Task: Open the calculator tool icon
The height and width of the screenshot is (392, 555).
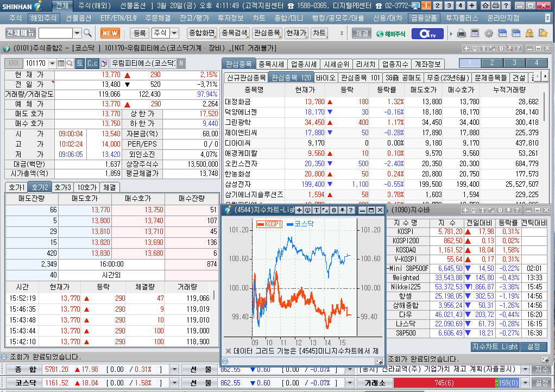Action: [475, 34]
